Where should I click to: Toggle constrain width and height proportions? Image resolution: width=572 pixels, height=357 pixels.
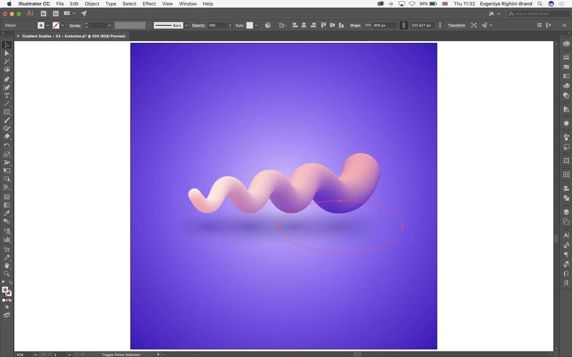(404, 25)
